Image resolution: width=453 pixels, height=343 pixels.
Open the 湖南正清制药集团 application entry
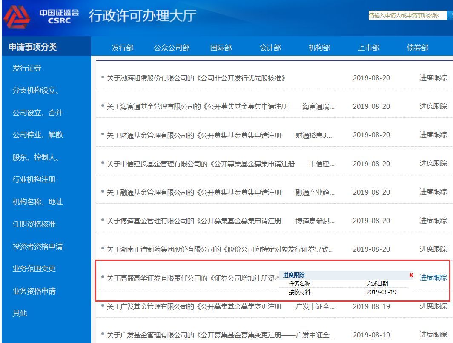(x=220, y=249)
